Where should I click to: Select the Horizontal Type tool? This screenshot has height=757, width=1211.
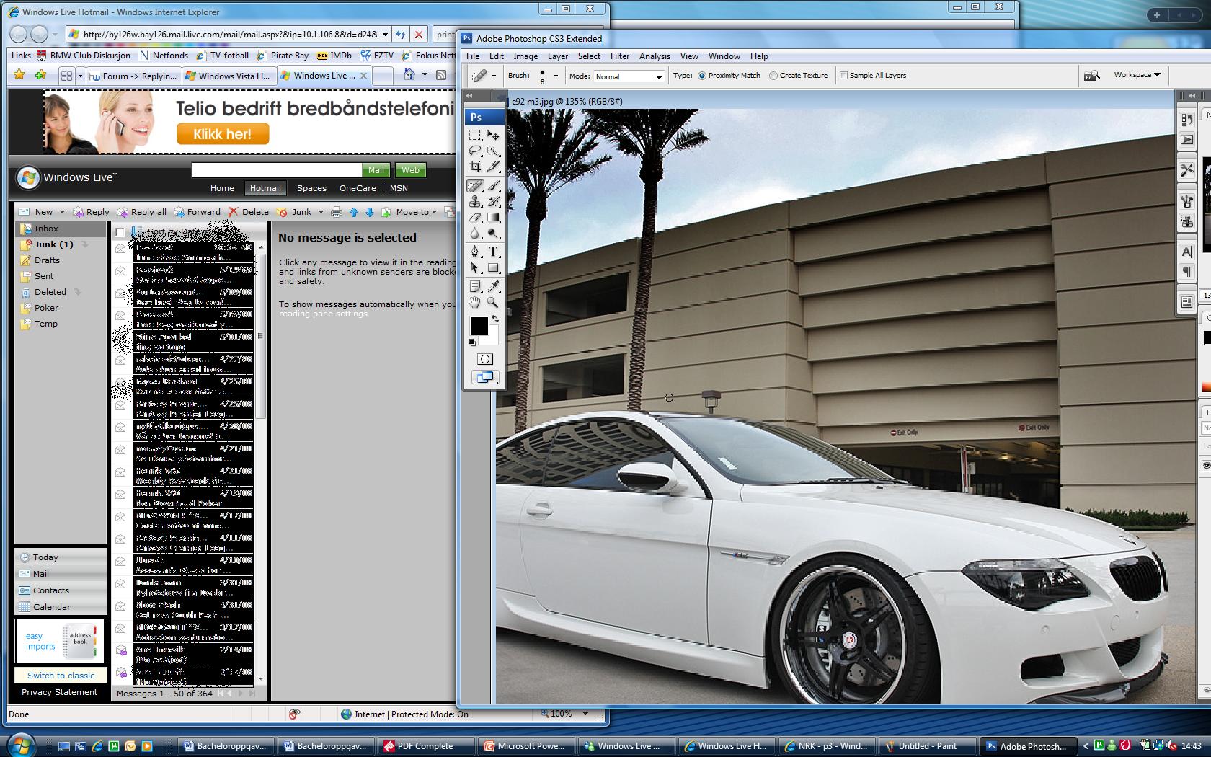coord(493,252)
